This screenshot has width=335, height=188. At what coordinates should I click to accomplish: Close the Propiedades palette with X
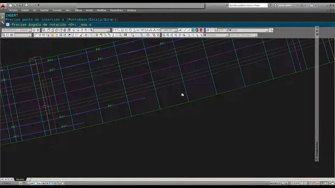317,28
